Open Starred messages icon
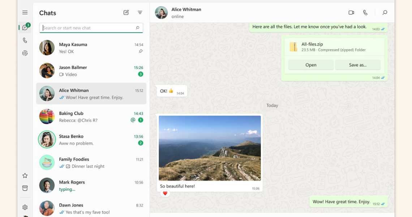Screen dimensions: 412x217 25,175
